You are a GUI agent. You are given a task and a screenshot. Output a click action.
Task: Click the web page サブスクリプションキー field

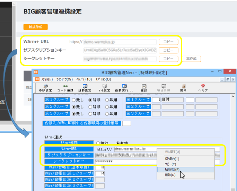pos(120,50)
